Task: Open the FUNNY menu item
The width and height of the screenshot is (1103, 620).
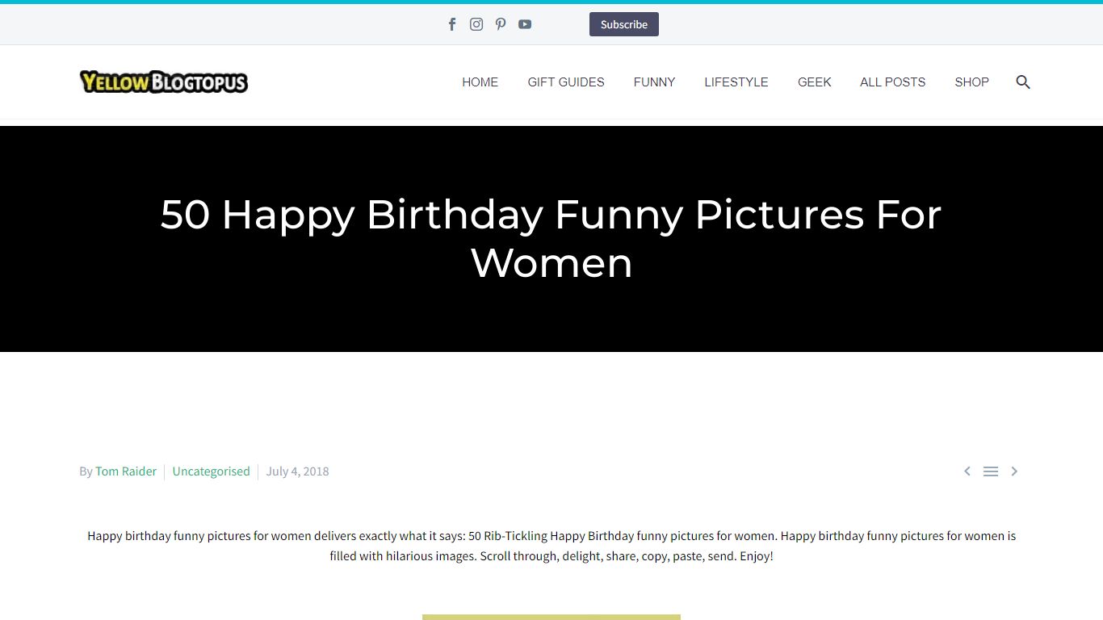Action: coord(654,82)
